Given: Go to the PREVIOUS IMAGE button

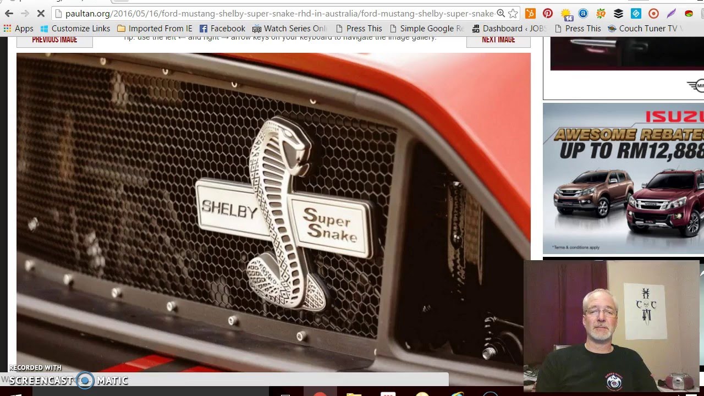Looking at the screenshot, I should tap(54, 41).
